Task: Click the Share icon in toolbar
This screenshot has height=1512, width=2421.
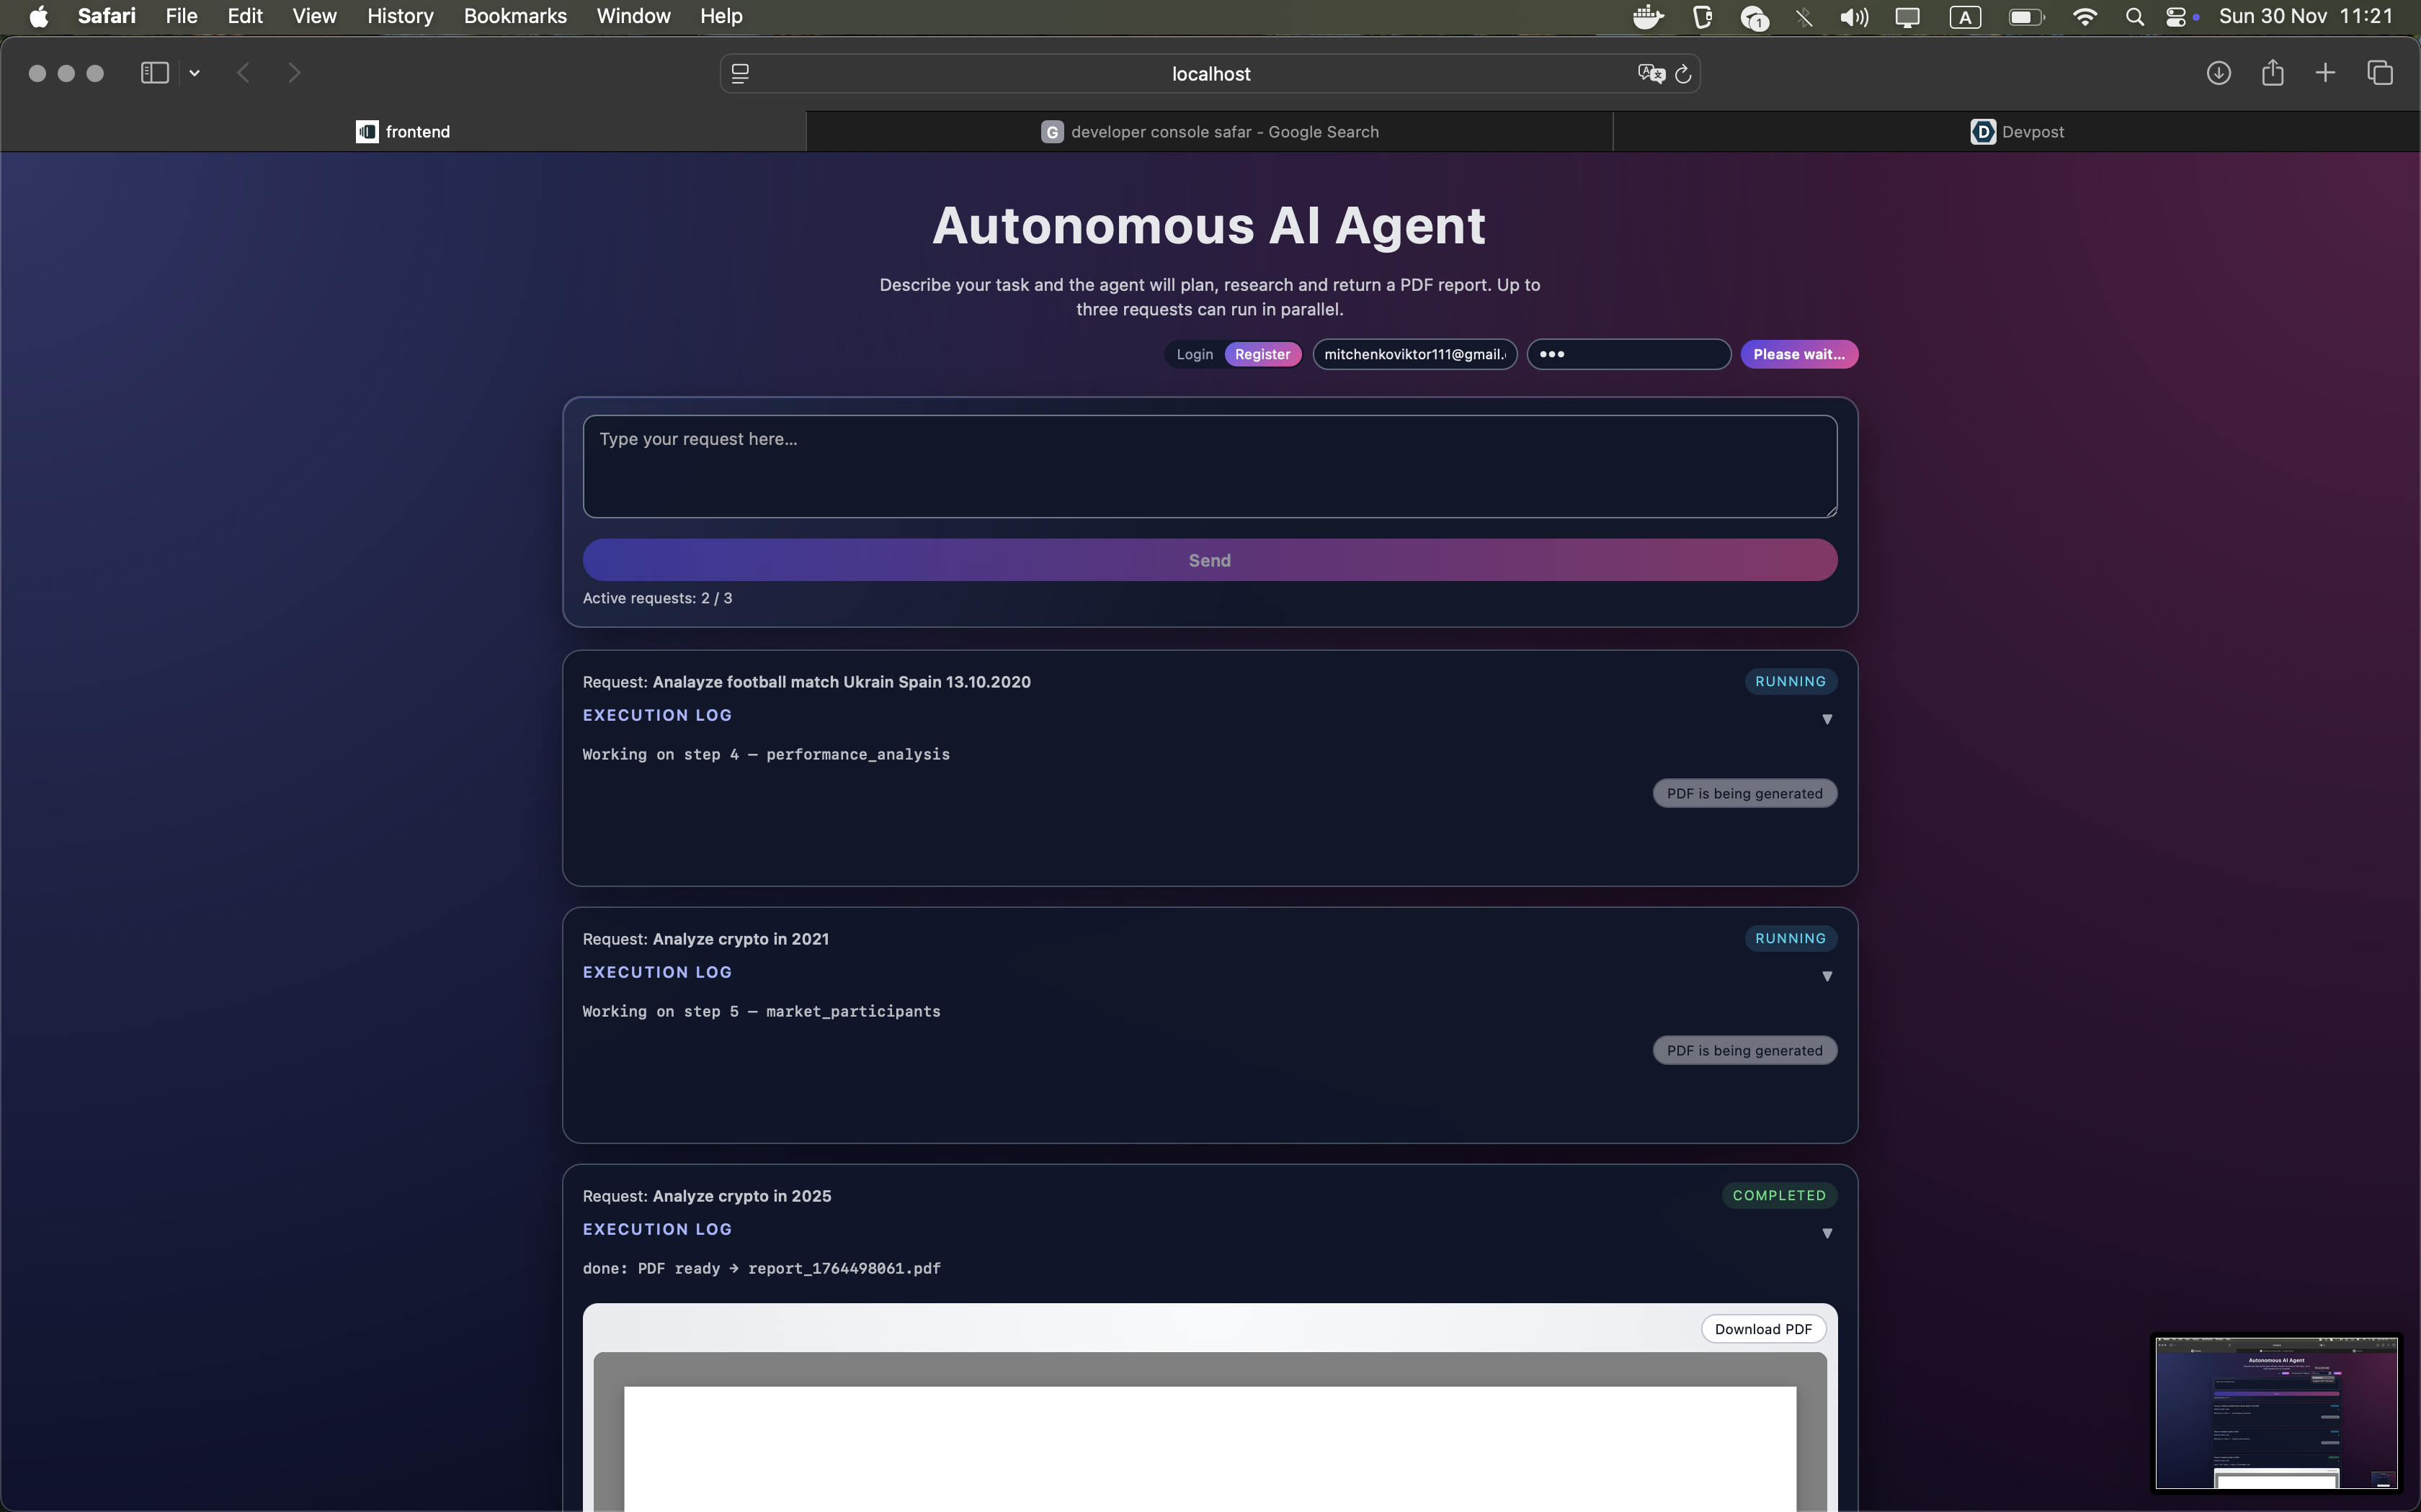Action: click(2272, 73)
